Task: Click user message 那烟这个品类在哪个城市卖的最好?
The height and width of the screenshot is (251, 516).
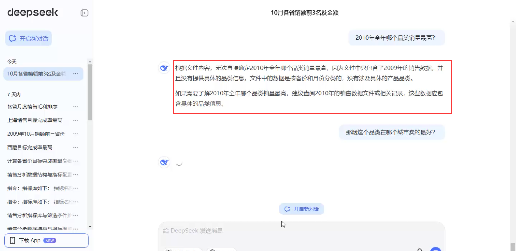Action: 392,132
